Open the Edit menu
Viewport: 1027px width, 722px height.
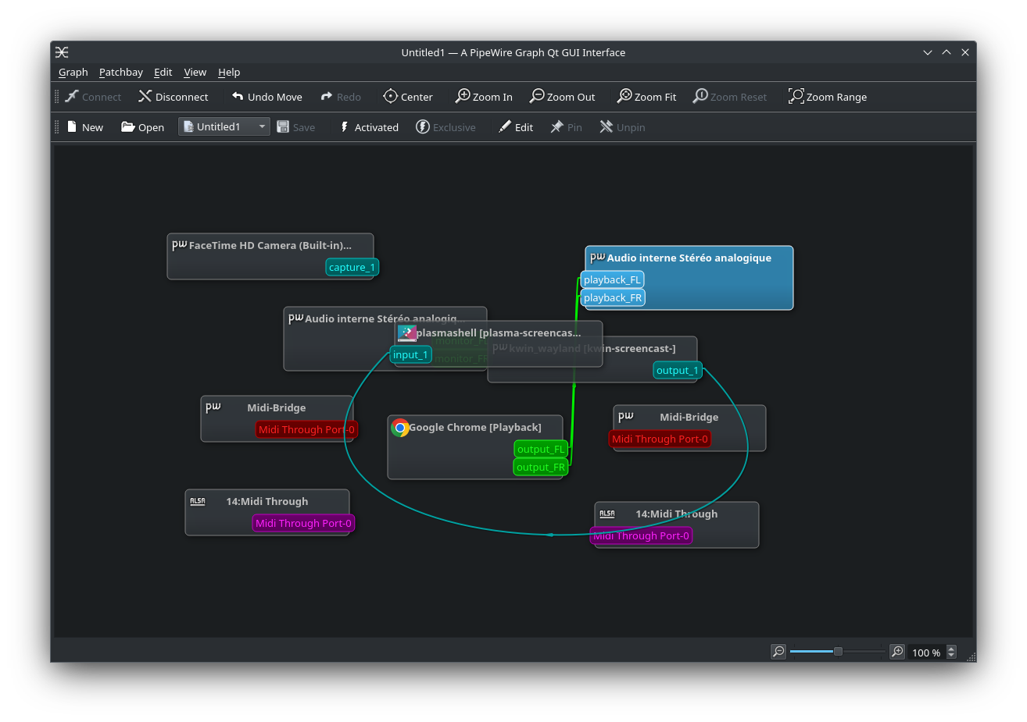click(163, 73)
